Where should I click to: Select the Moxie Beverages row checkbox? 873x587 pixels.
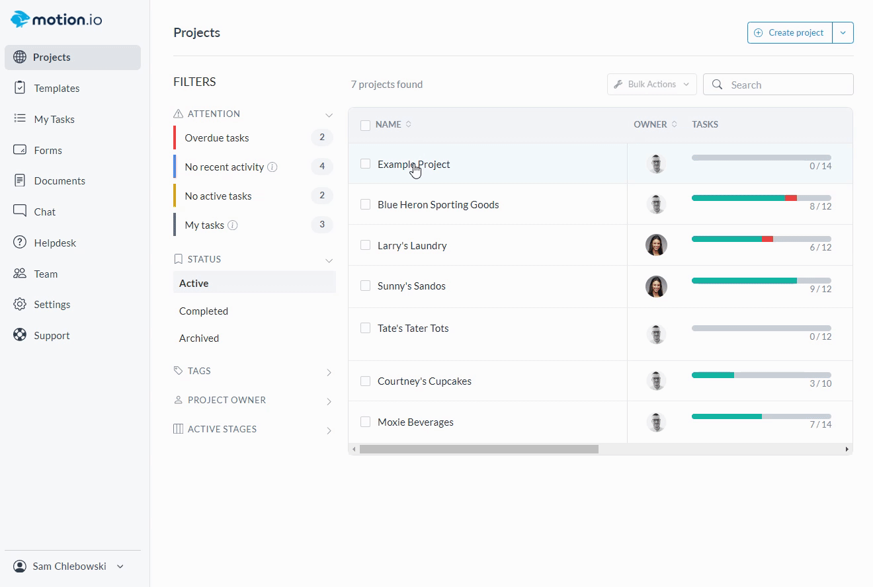(365, 422)
